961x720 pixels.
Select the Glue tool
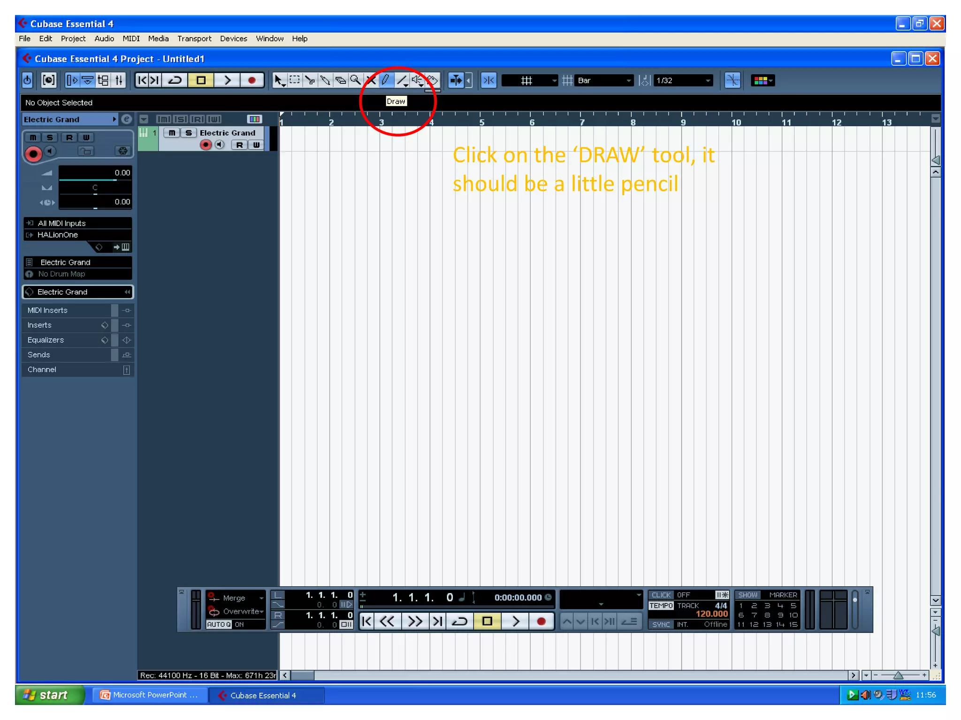pyautogui.click(x=325, y=80)
